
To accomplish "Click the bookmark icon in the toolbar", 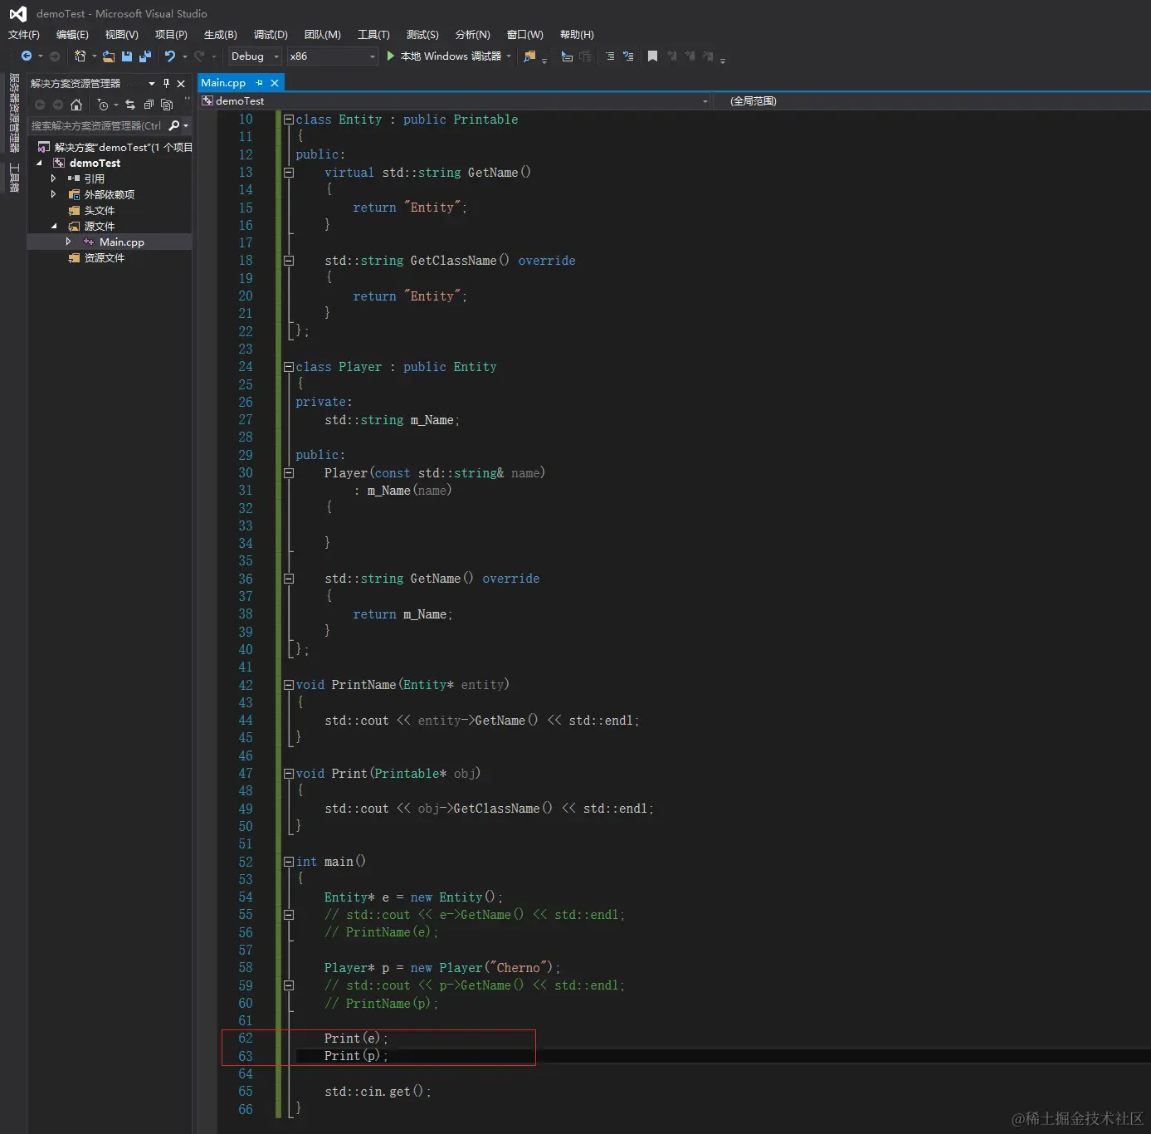I will (652, 56).
